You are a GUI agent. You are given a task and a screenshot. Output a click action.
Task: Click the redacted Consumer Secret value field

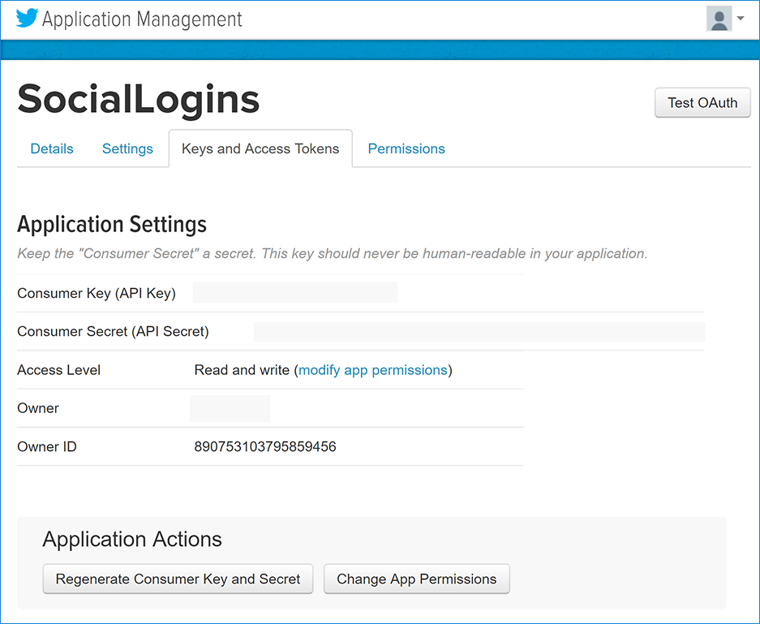pyautogui.click(x=479, y=331)
